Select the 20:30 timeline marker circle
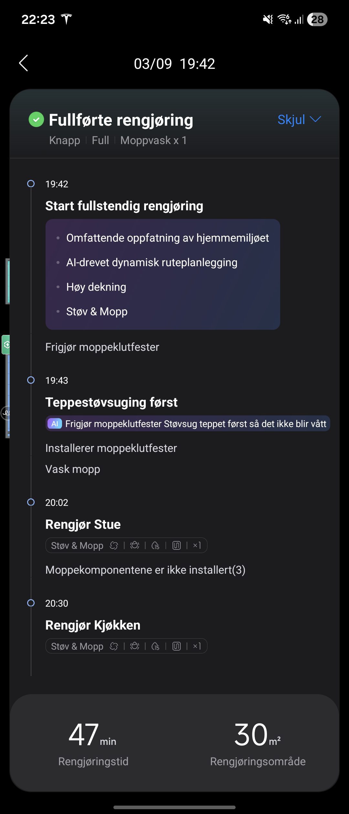The width and height of the screenshot is (349, 814). (31, 603)
